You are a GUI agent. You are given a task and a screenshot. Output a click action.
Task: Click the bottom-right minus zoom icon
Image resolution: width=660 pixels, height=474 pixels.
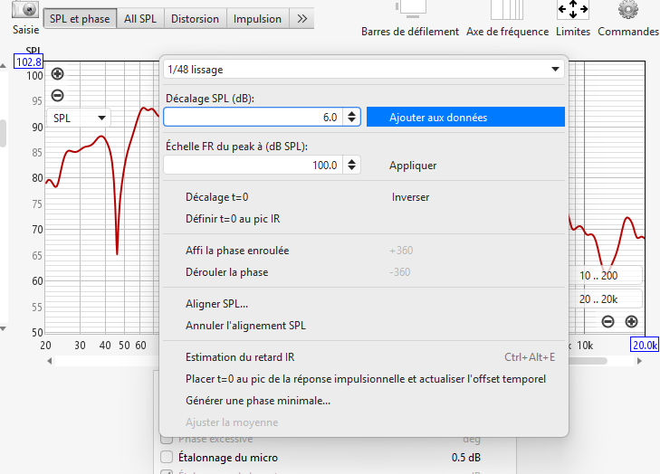click(607, 321)
